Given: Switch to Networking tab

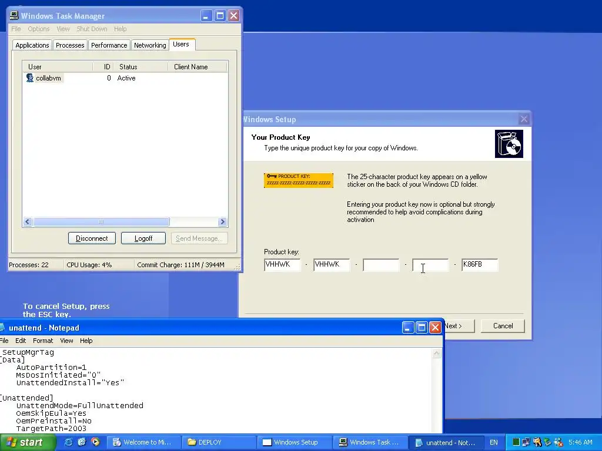Looking at the screenshot, I should tap(150, 45).
